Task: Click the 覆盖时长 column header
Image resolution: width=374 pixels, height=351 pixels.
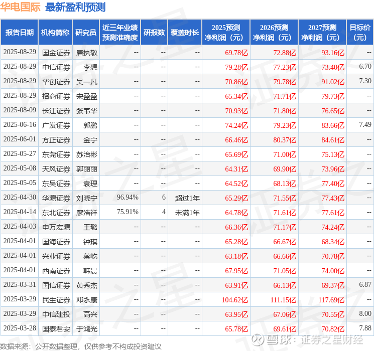Action: pyautogui.click(x=185, y=33)
